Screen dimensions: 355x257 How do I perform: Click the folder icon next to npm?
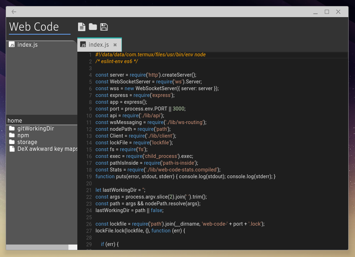coord(12,135)
